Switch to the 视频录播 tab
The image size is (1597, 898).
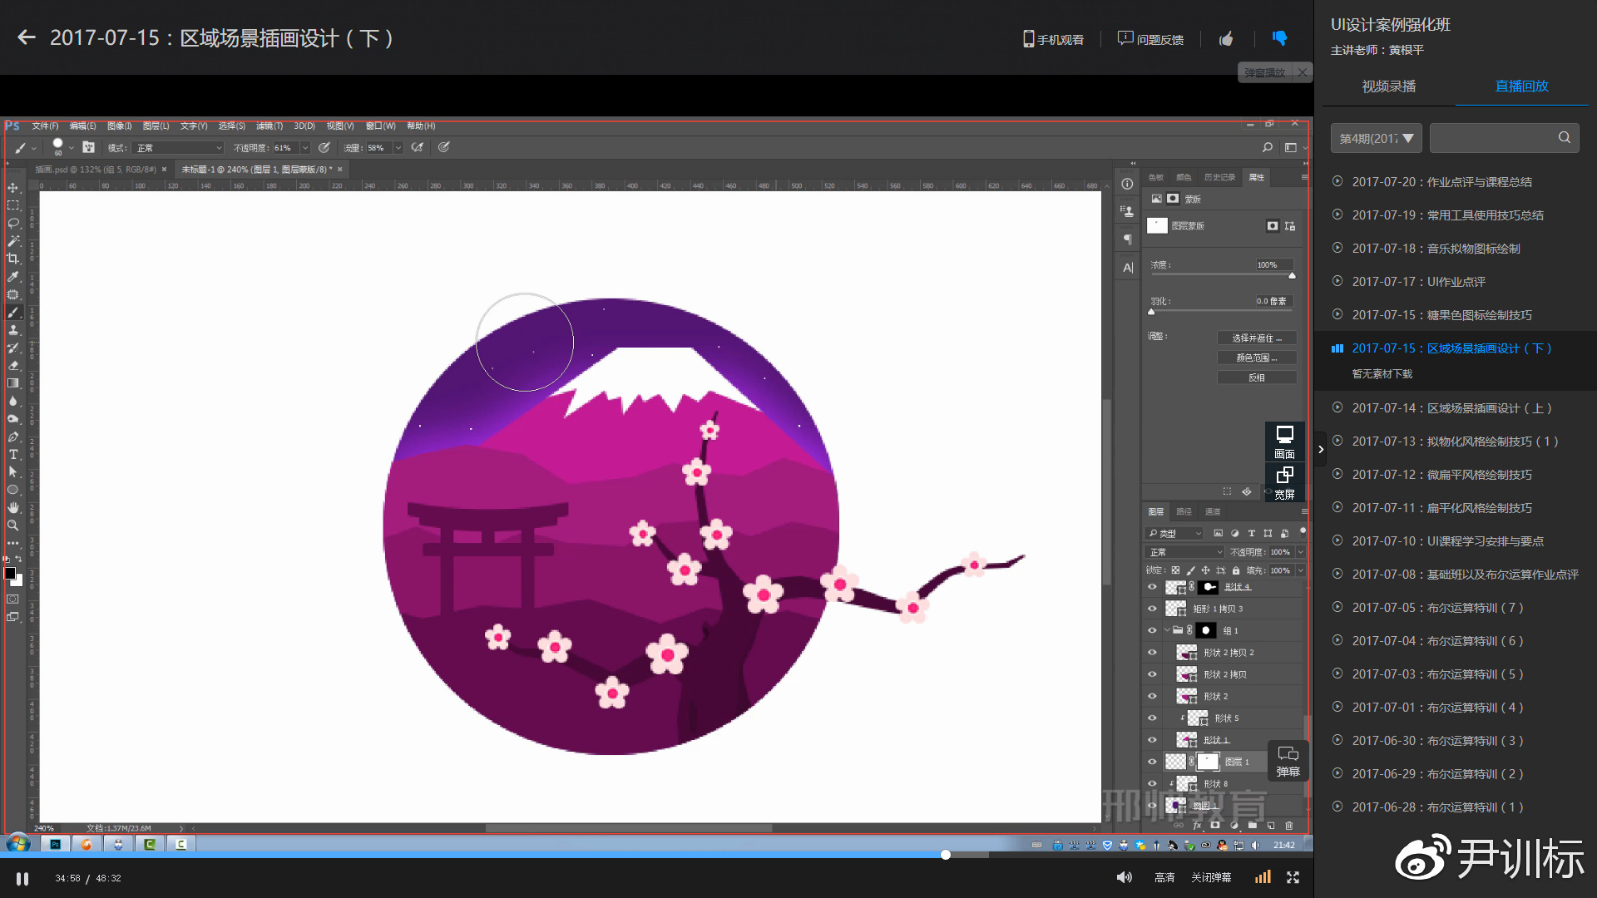point(1388,86)
